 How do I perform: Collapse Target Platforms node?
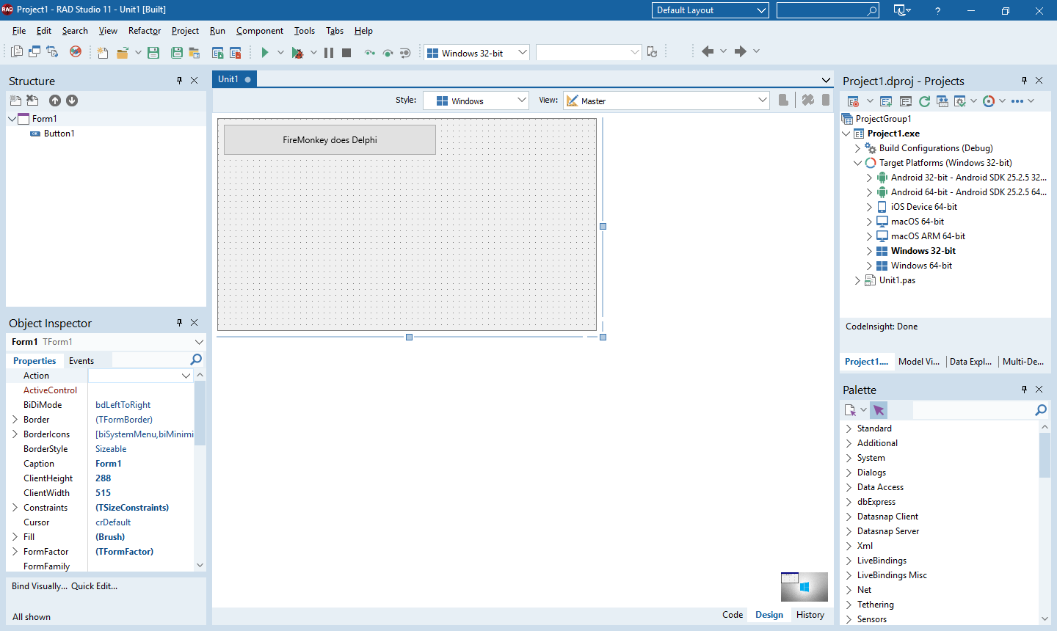coord(857,163)
